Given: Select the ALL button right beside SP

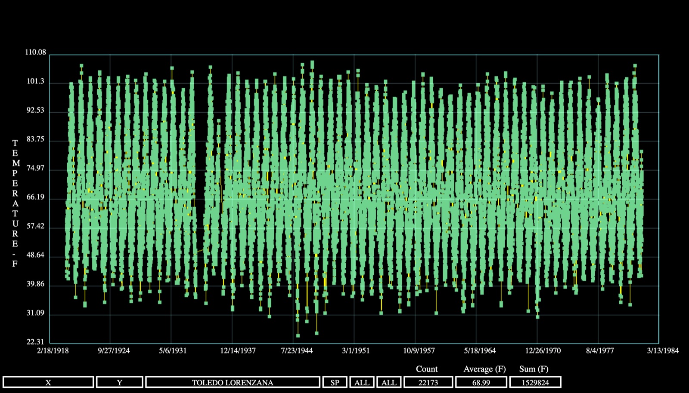Looking at the screenshot, I should 362,382.
